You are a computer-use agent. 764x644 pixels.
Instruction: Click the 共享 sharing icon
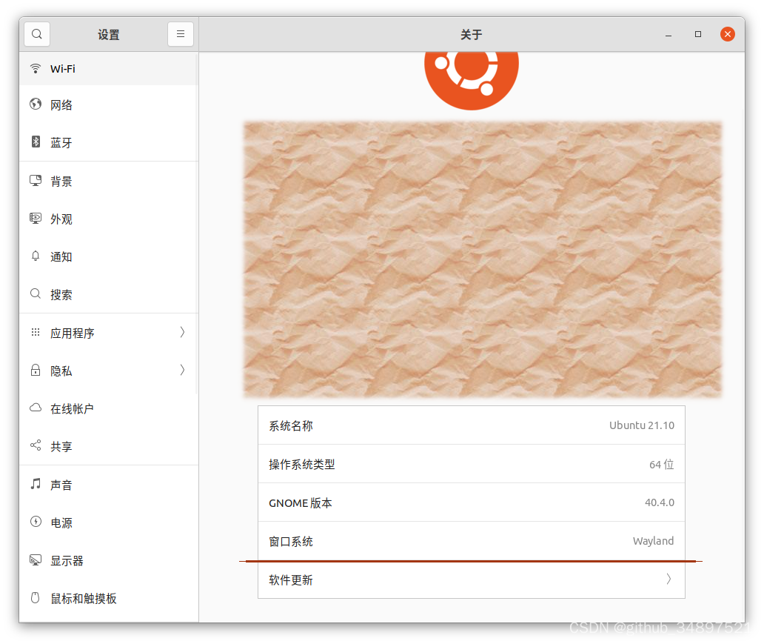[x=36, y=446]
